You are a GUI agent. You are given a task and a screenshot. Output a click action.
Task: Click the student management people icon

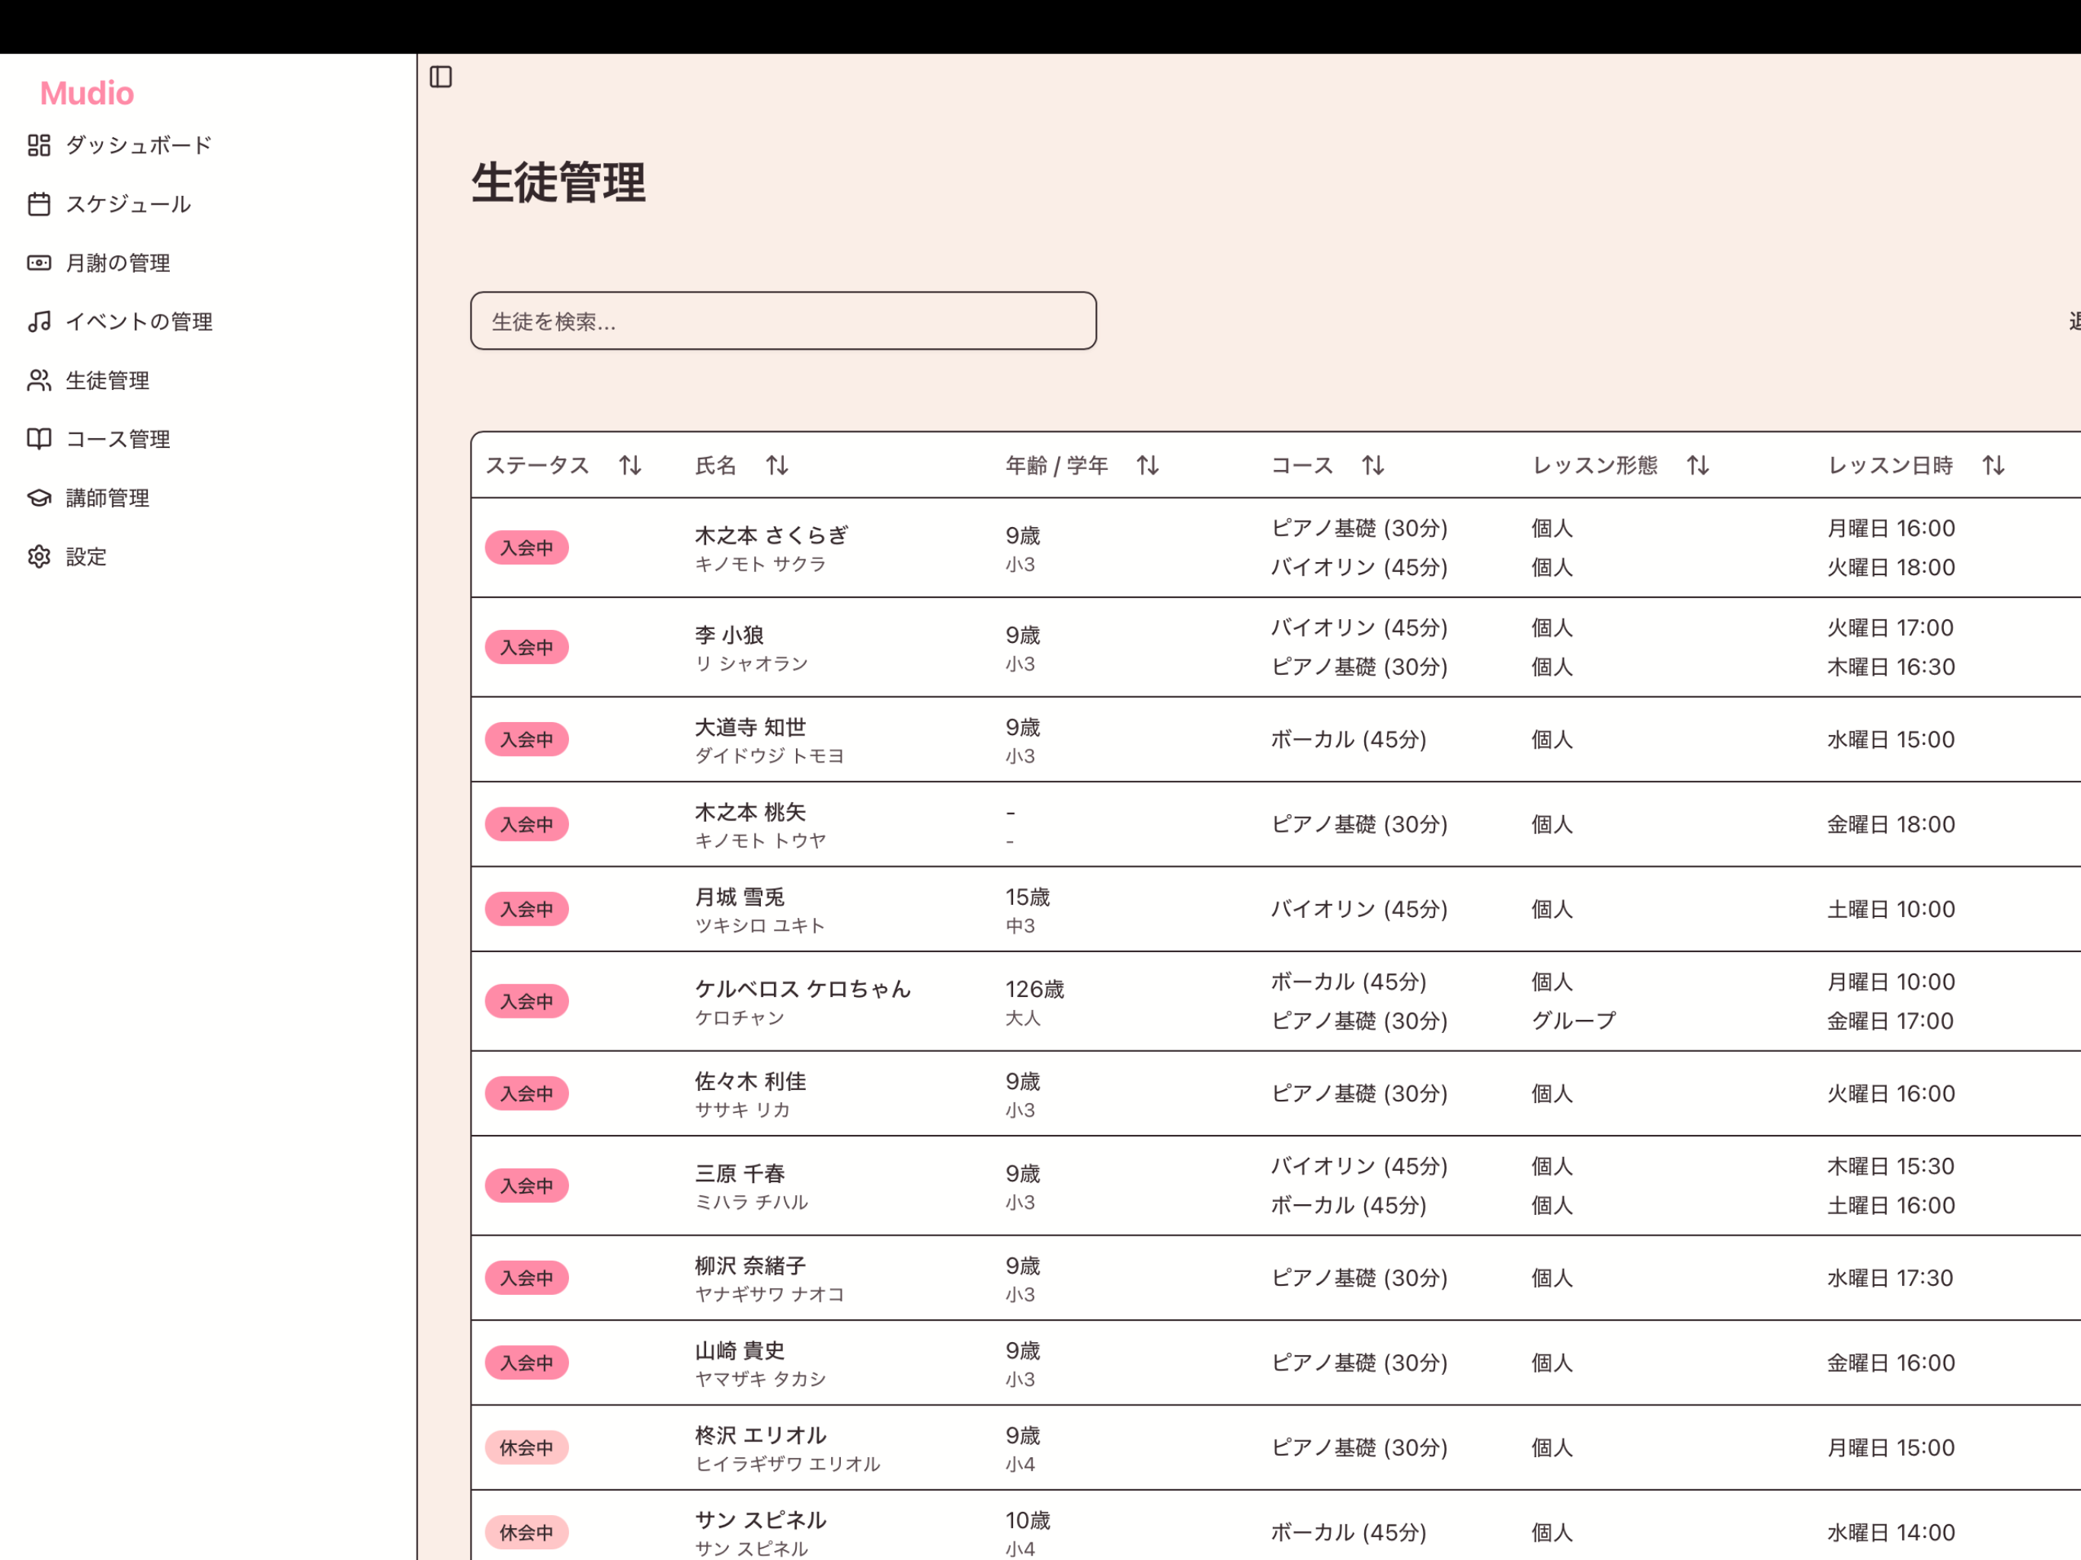pyautogui.click(x=39, y=380)
